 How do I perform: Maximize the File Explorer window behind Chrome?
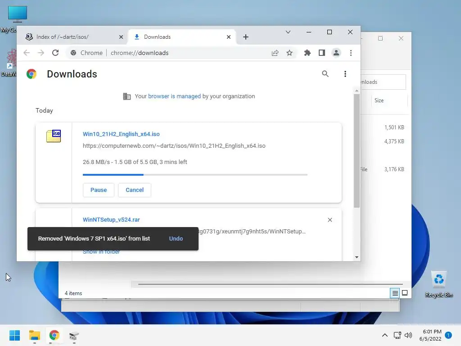[380, 38]
